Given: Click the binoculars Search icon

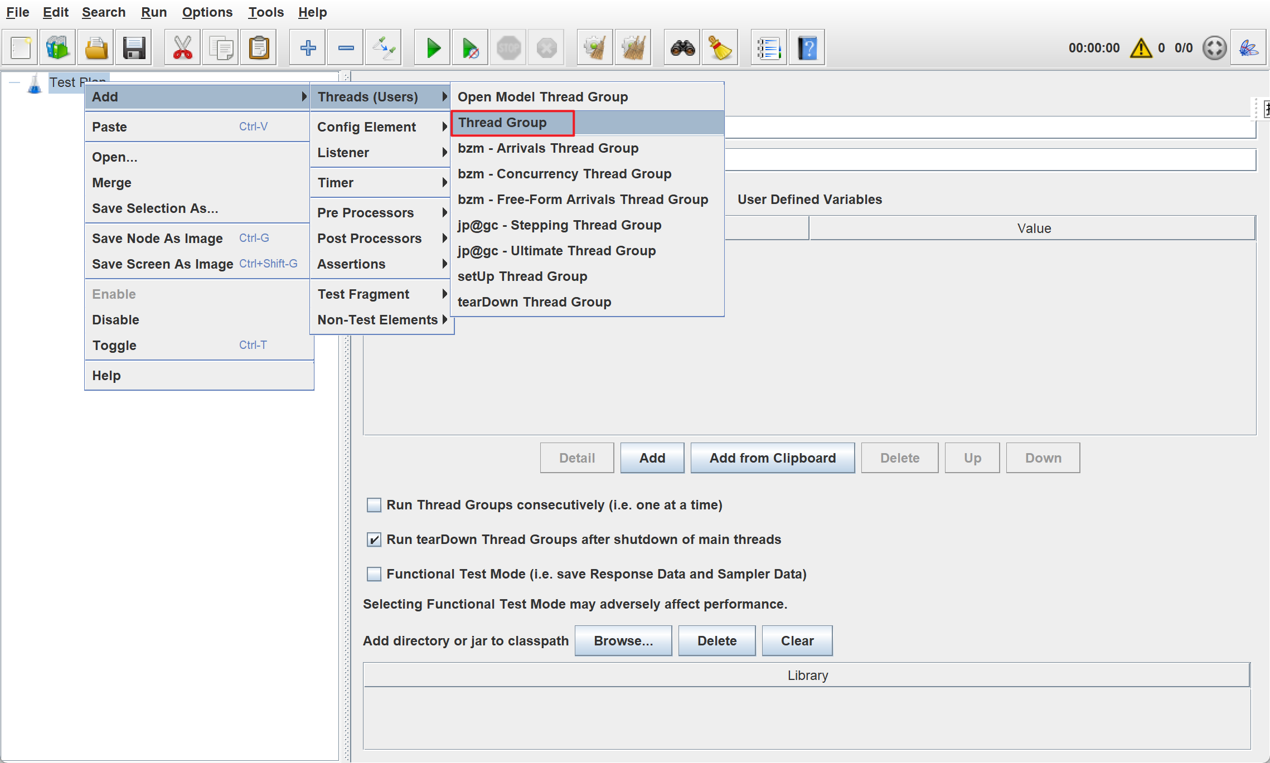Looking at the screenshot, I should pyautogui.click(x=682, y=48).
